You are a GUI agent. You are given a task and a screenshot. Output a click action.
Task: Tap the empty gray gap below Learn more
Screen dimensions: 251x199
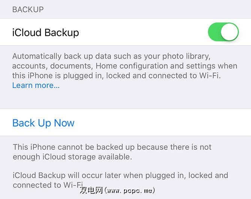coord(125,100)
